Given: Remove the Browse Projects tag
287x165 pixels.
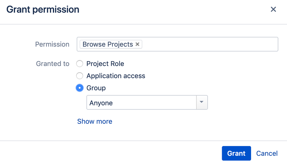Looking at the screenshot, I should 137,44.
